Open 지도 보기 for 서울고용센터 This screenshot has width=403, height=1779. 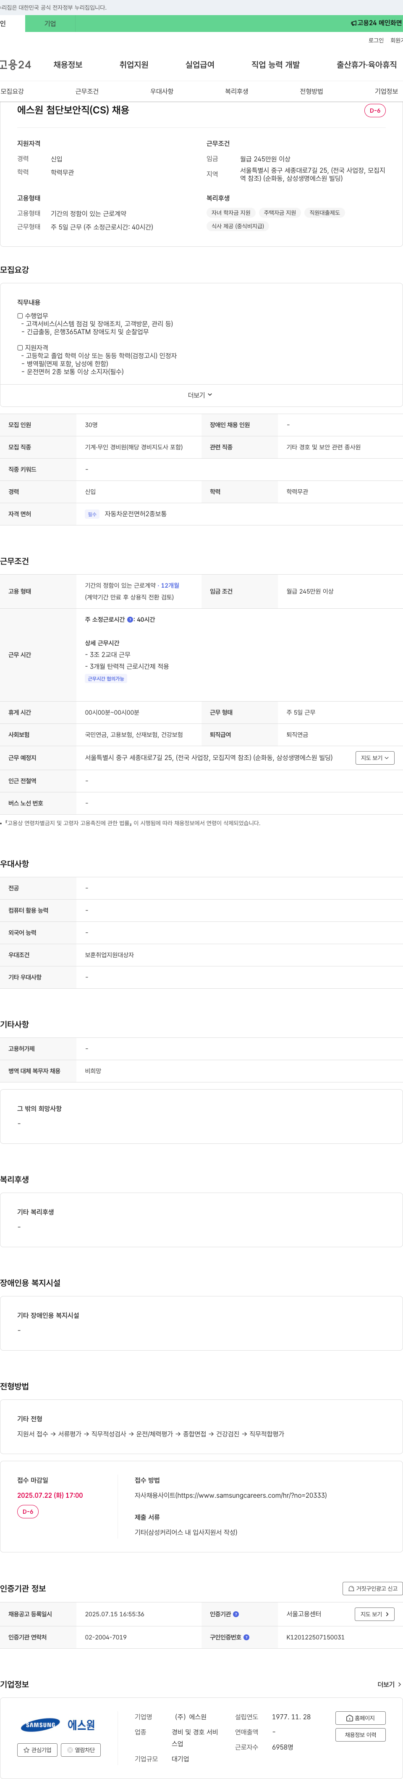(x=375, y=1614)
